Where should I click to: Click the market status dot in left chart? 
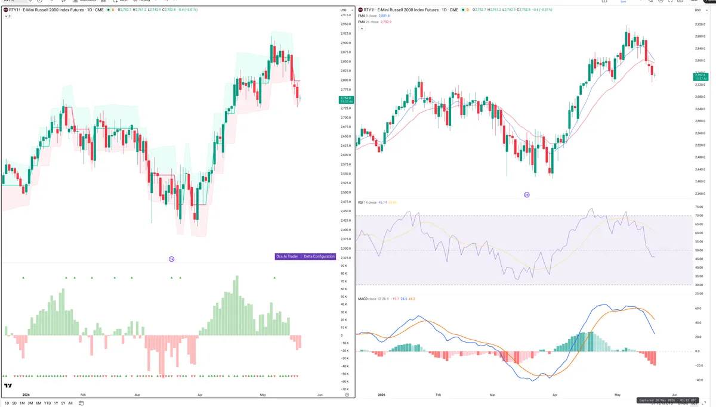click(x=109, y=10)
